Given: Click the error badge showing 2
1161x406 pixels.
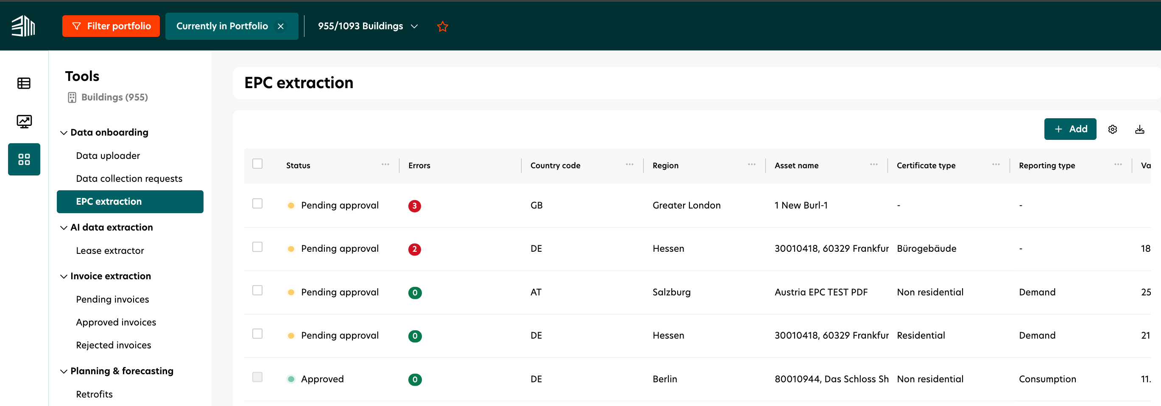Looking at the screenshot, I should (415, 249).
